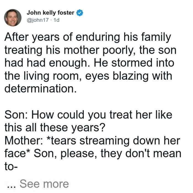Click the word 'foster' in the author name
193x193 pixels.
pos(66,13)
